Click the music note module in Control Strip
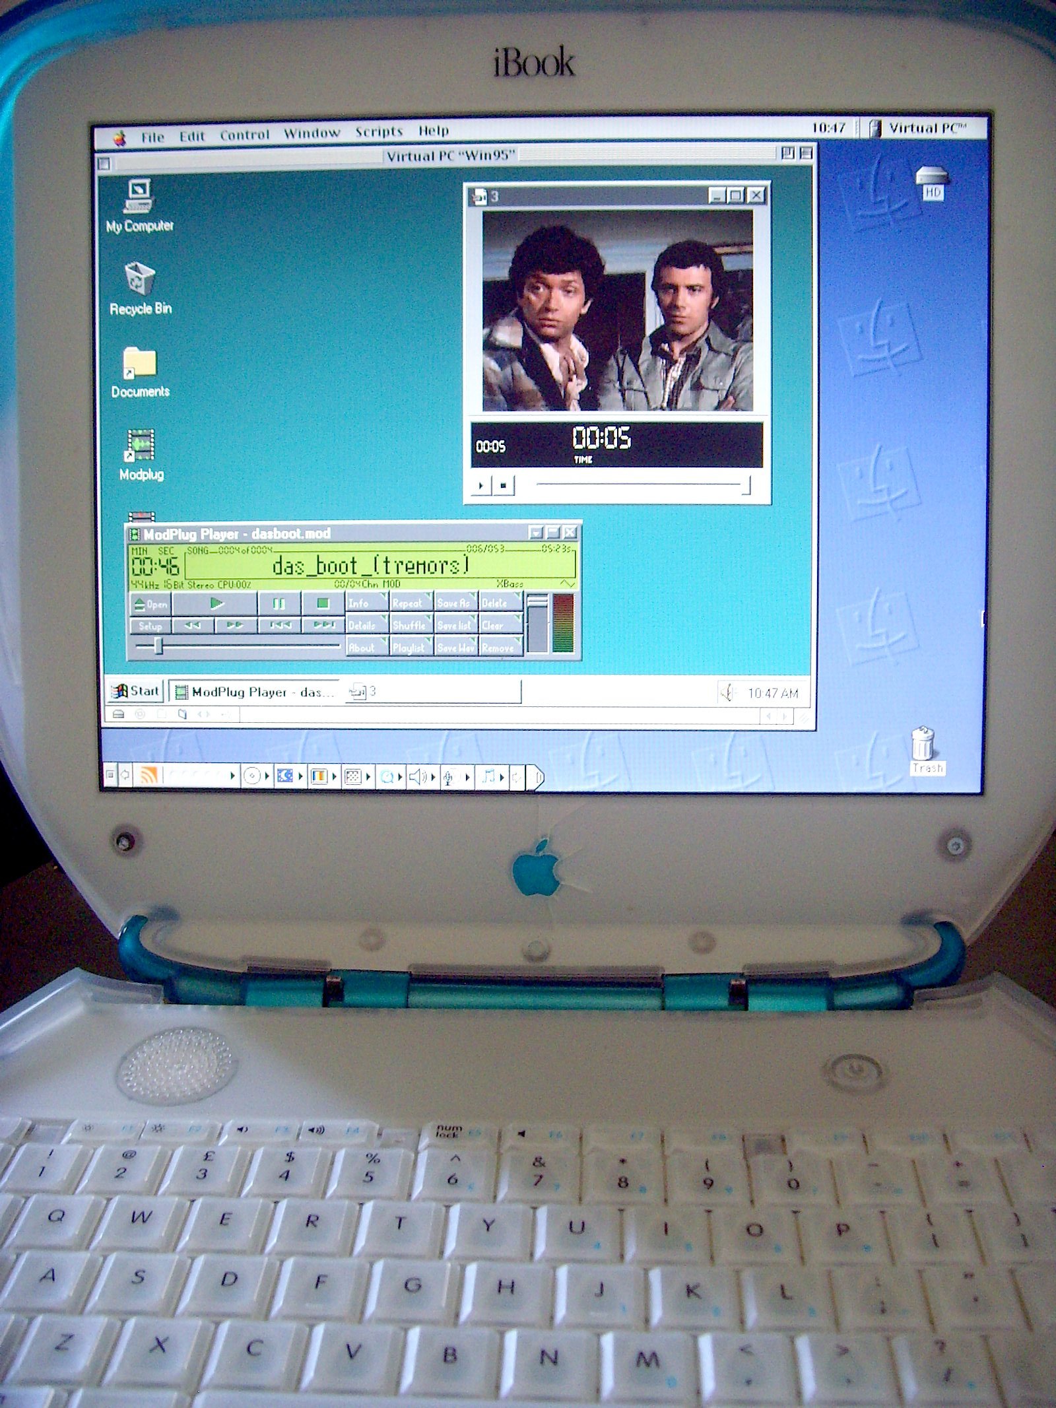 tap(489, 777)
